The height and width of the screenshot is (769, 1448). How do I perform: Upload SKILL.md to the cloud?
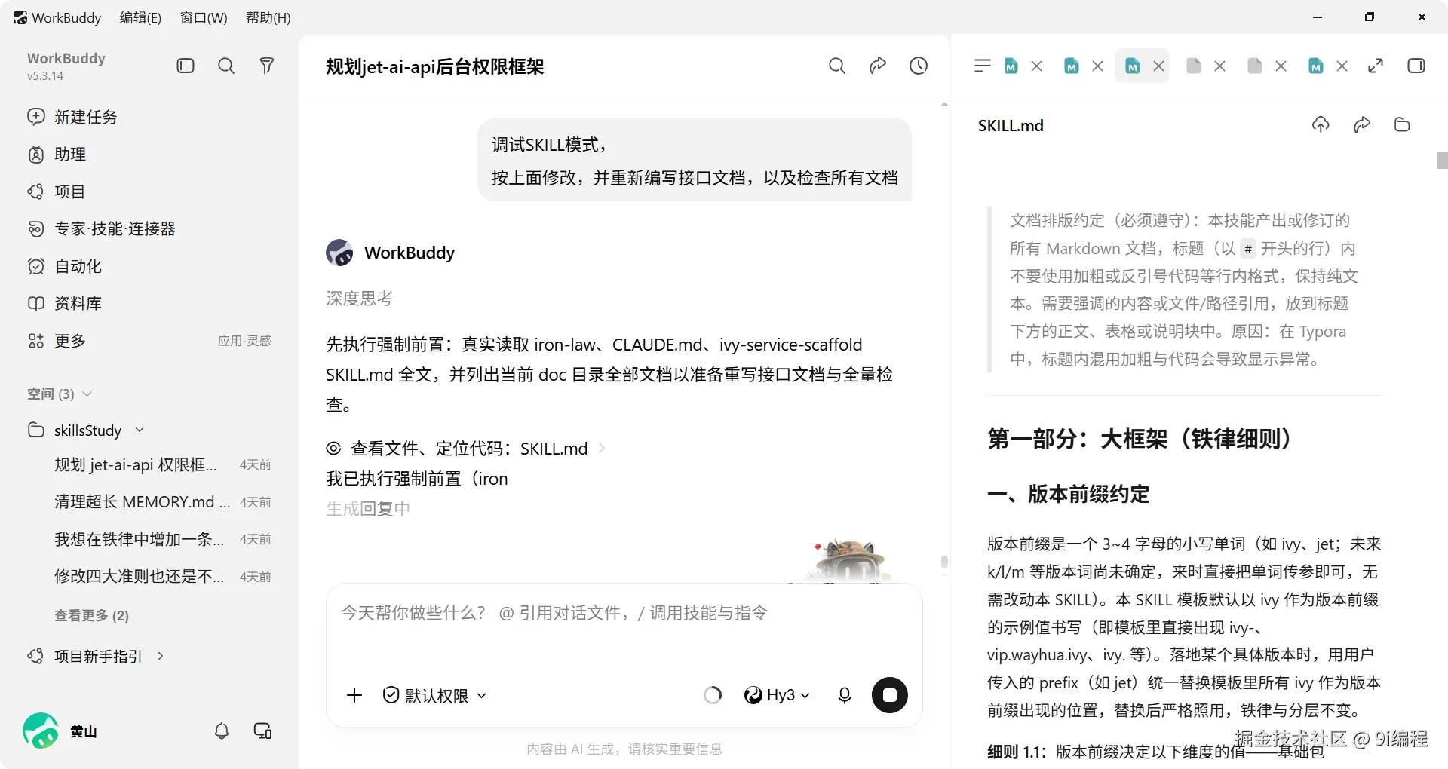(1321, 124)
